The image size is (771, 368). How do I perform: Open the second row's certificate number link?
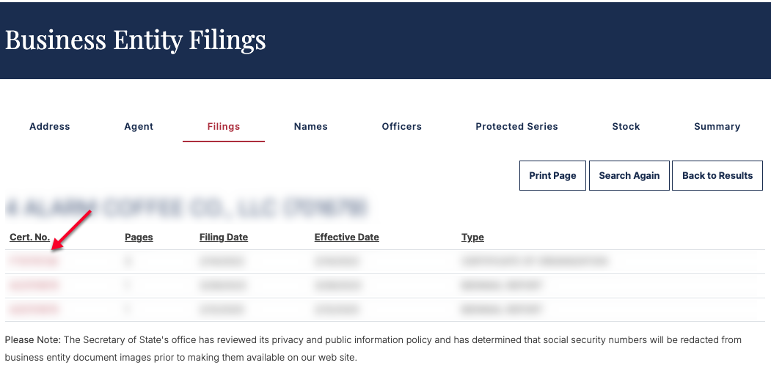point(34,285)
